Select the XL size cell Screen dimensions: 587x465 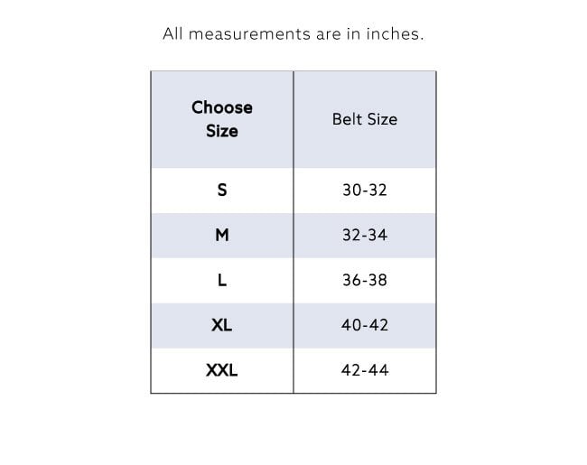pos(222,325)
